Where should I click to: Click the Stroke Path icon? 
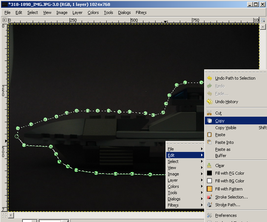point(209,205)
